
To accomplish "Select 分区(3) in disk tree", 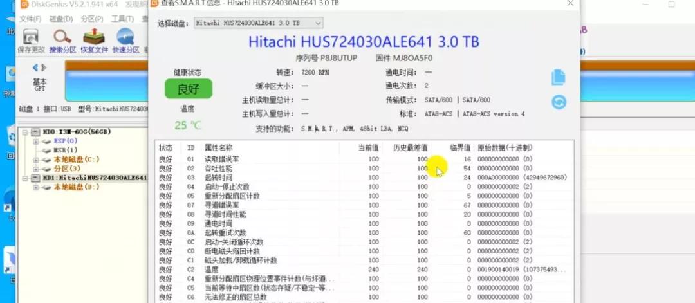I will coord(67,169).
